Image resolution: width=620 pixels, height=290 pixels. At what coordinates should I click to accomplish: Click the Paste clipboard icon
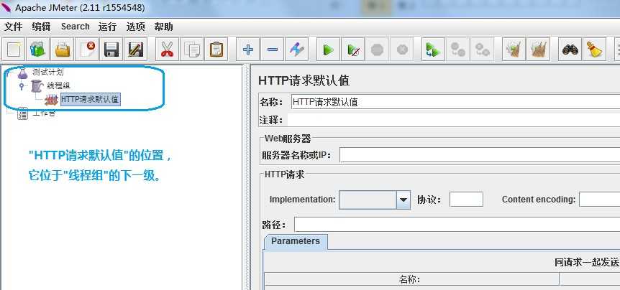coord(216,50)
